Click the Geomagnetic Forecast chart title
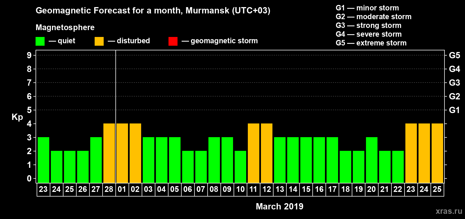Screen dimensions: 465x219 [153, 11]
